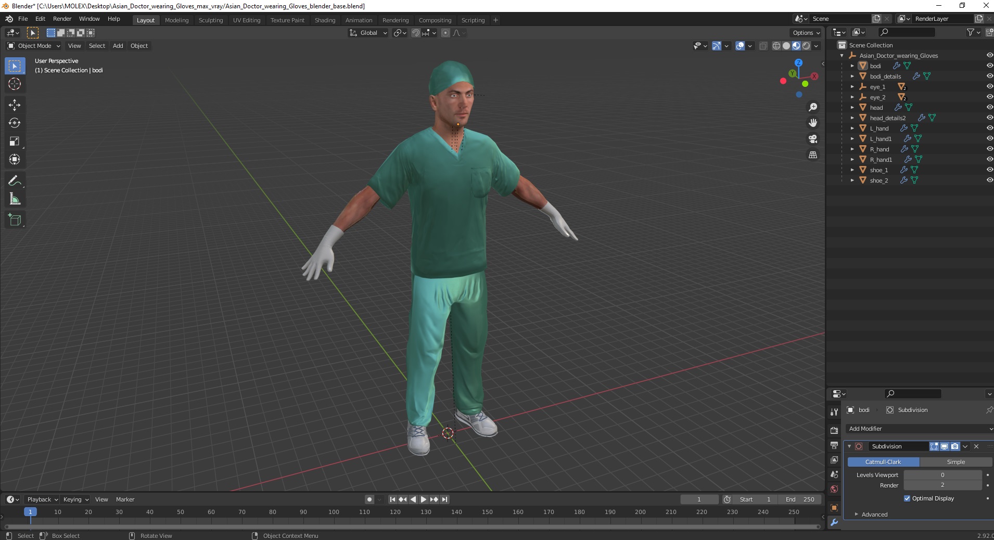Hide eye_1 object in outliner
The width and height of the screenshot is (994, 540).
point(989,87)
